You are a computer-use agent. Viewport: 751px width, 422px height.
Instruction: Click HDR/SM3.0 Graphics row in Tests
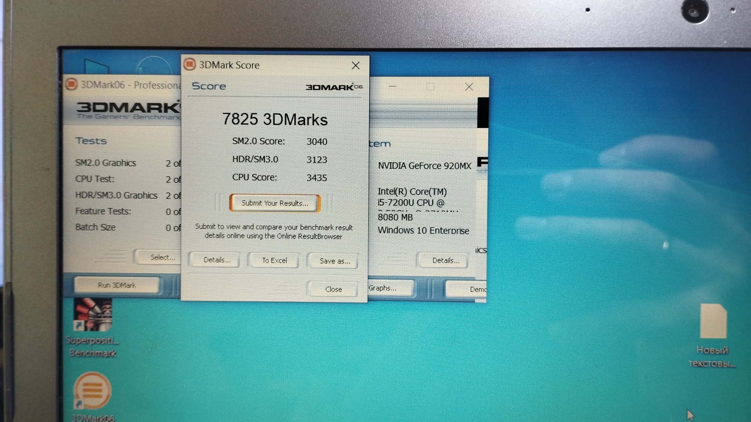pyautogui.click(x=128, y=195)
